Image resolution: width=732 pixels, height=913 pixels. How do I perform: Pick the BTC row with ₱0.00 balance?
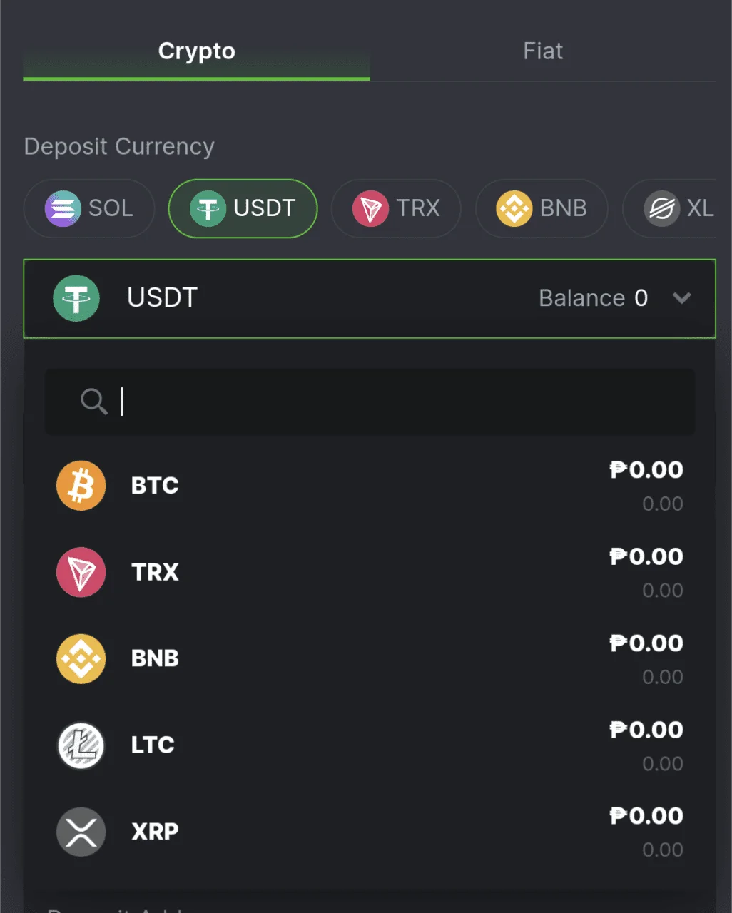click(370, 486)
